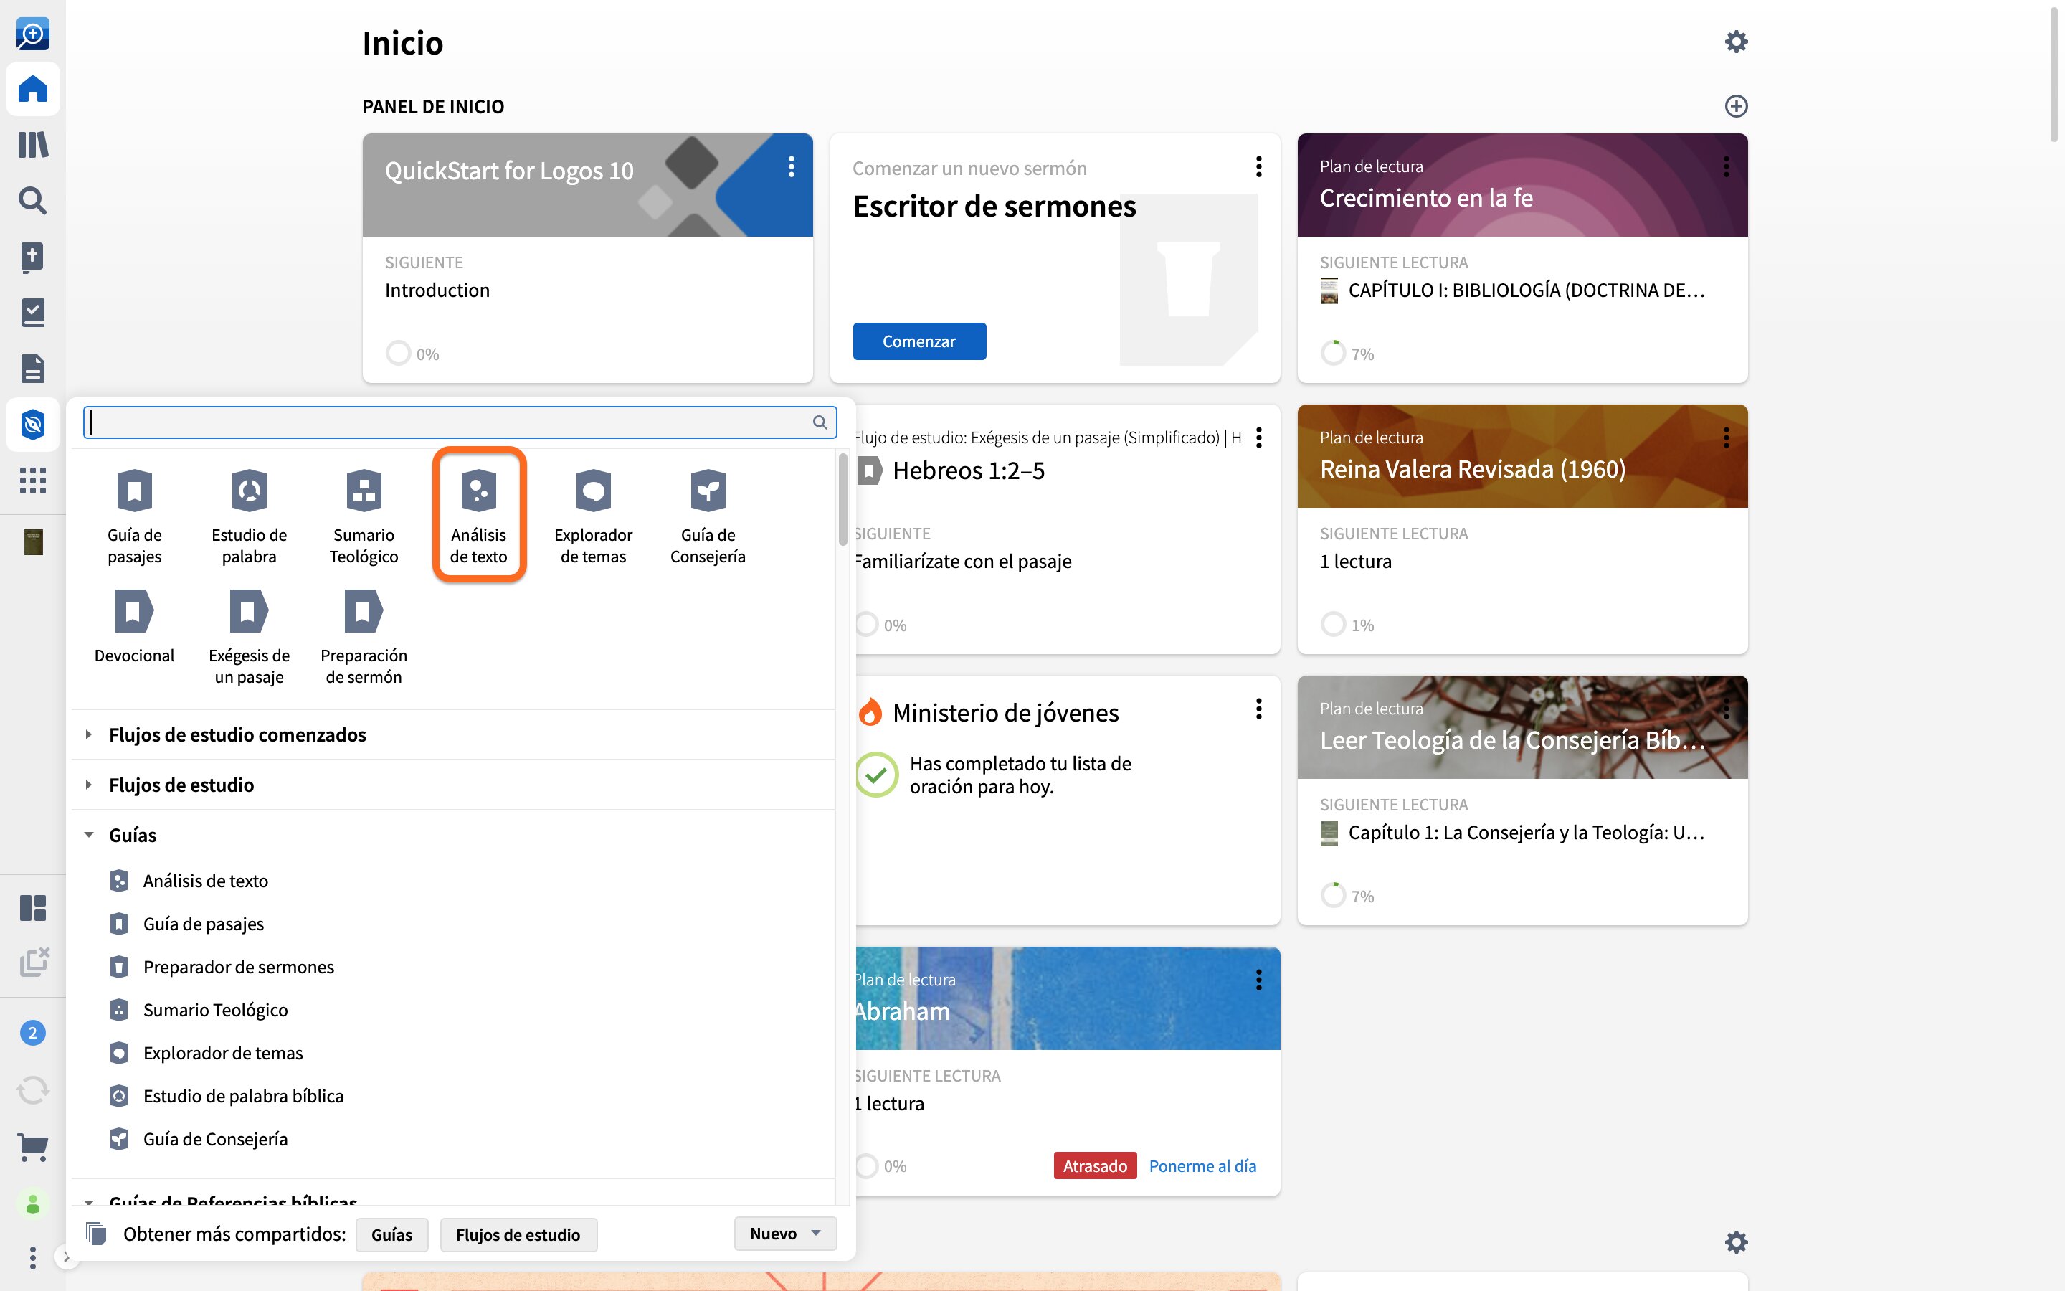Open the Library icon in the sidebar
The height and width of the screenshot is (1291, 2065).
32,144
